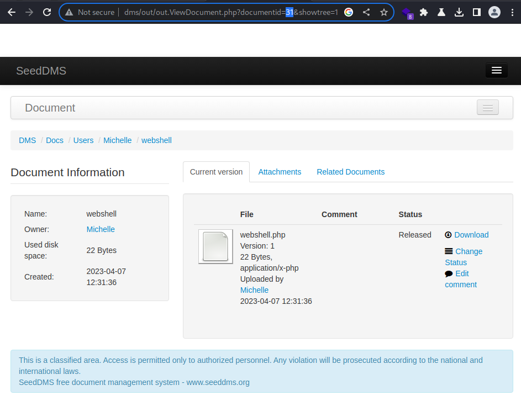Image resolution: width=521 pixels, height=395 pixels.
Task: Open Chrome Labs flask icon
Action: (441, 12)
